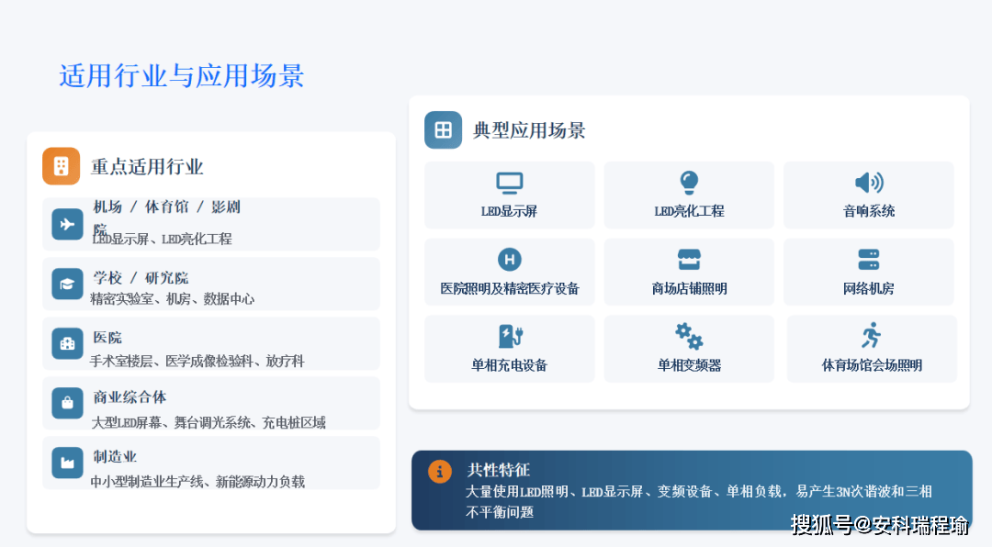The height and width of the screenshot is (547, 992).
Task: Click the speaker icon above 音响系统
Action: point(869,183)
